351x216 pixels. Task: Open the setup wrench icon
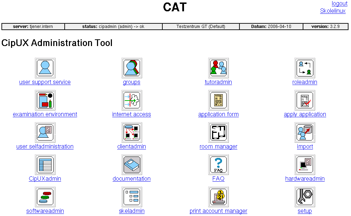(x=304, y=197)
